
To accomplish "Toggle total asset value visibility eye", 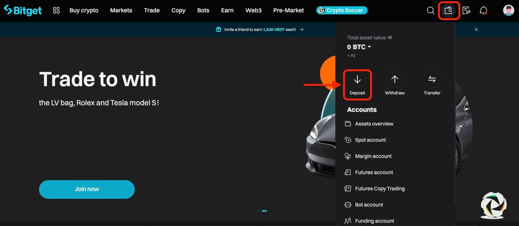I will [390, 38].
